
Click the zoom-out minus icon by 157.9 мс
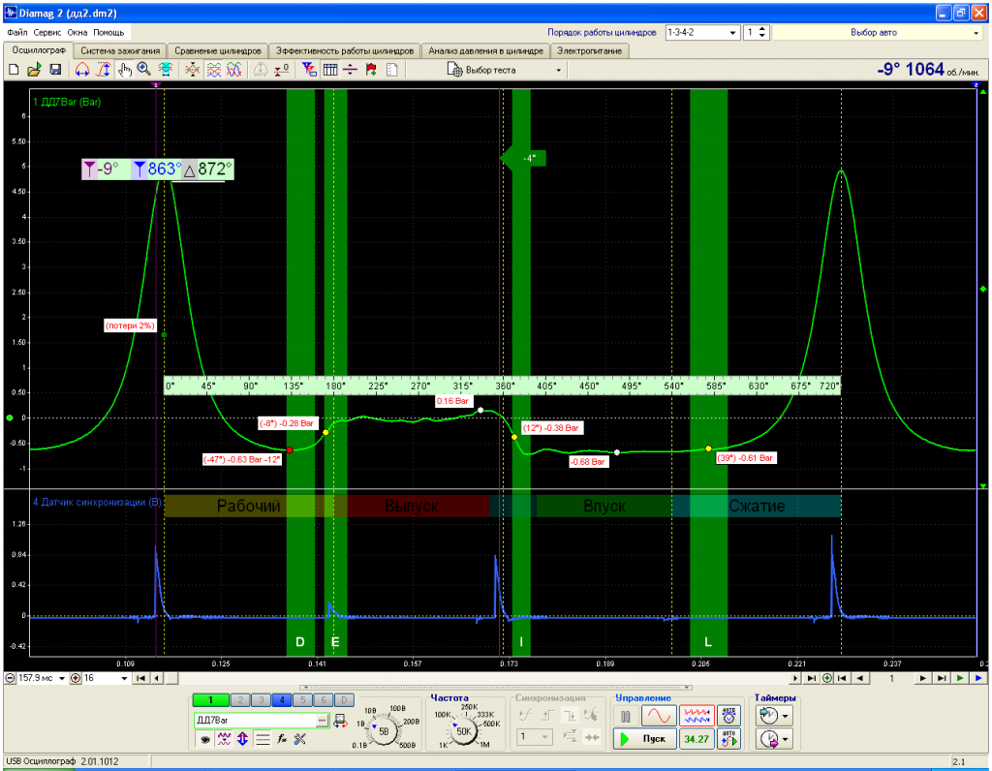coord(11,678)
